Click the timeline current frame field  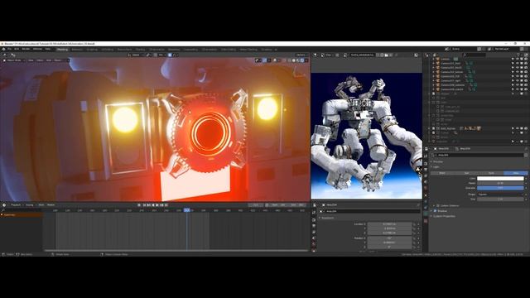pos(256,205)
